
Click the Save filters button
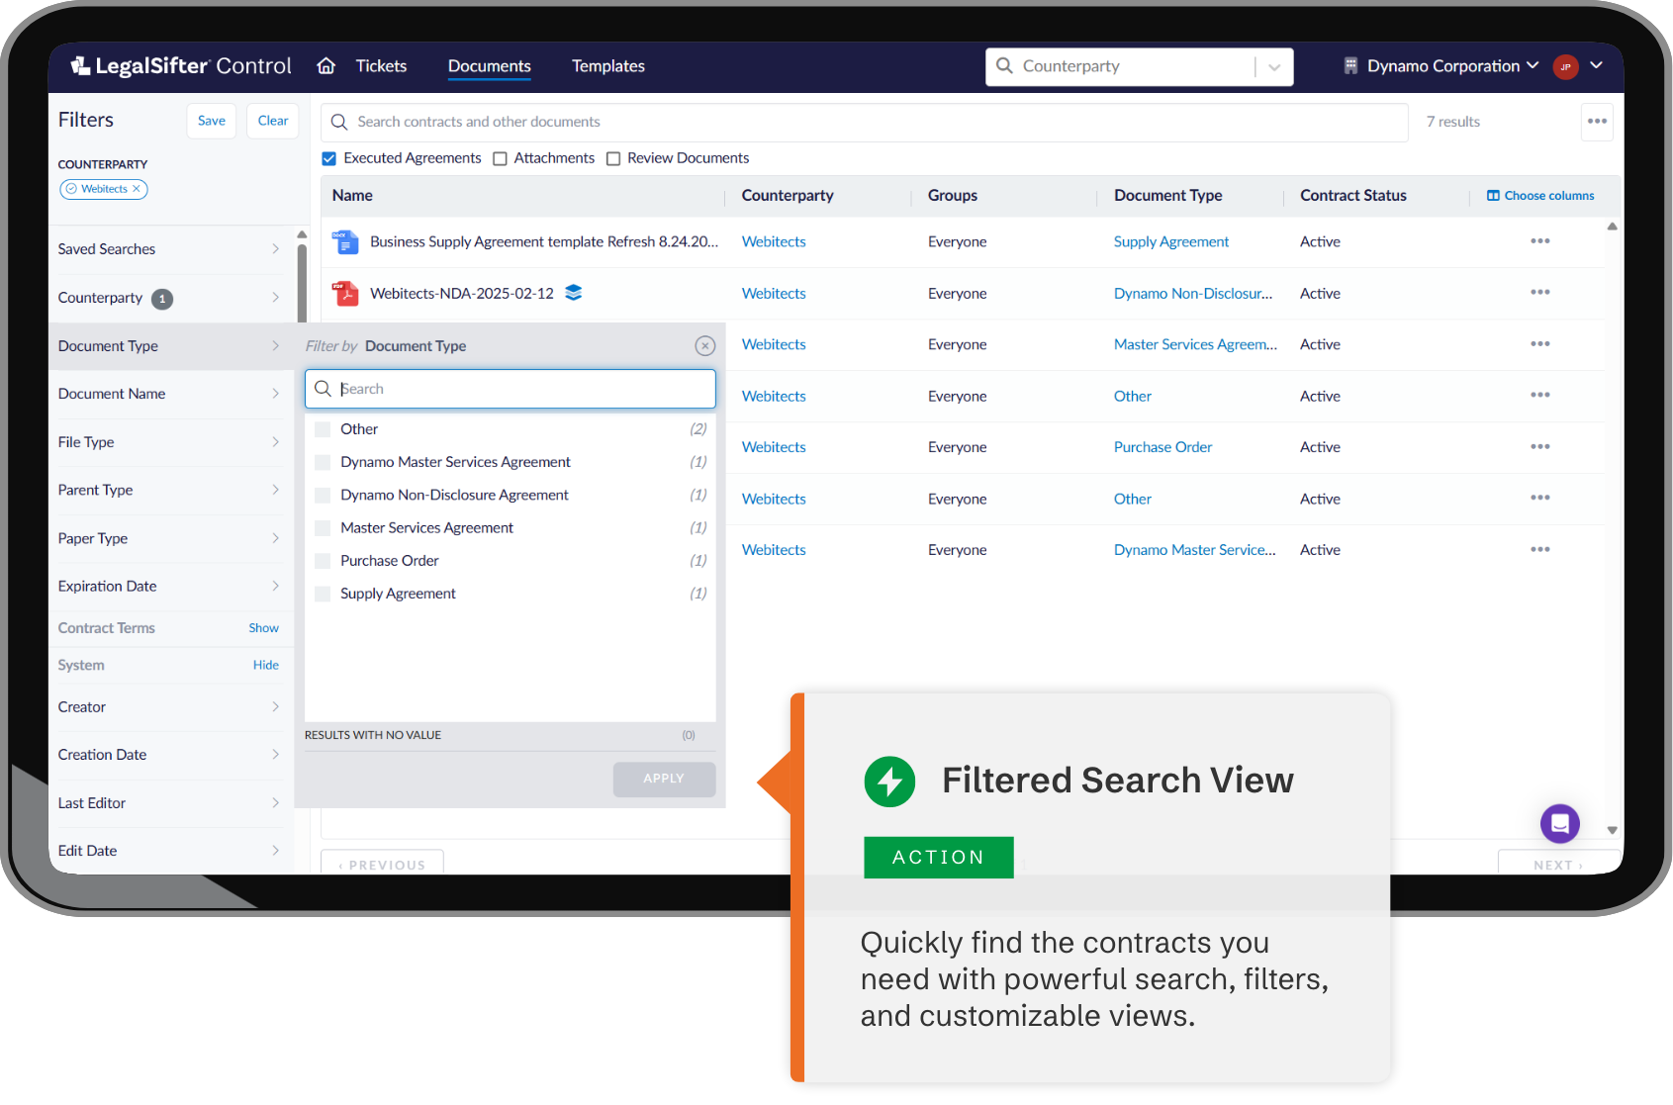point(211,121)
